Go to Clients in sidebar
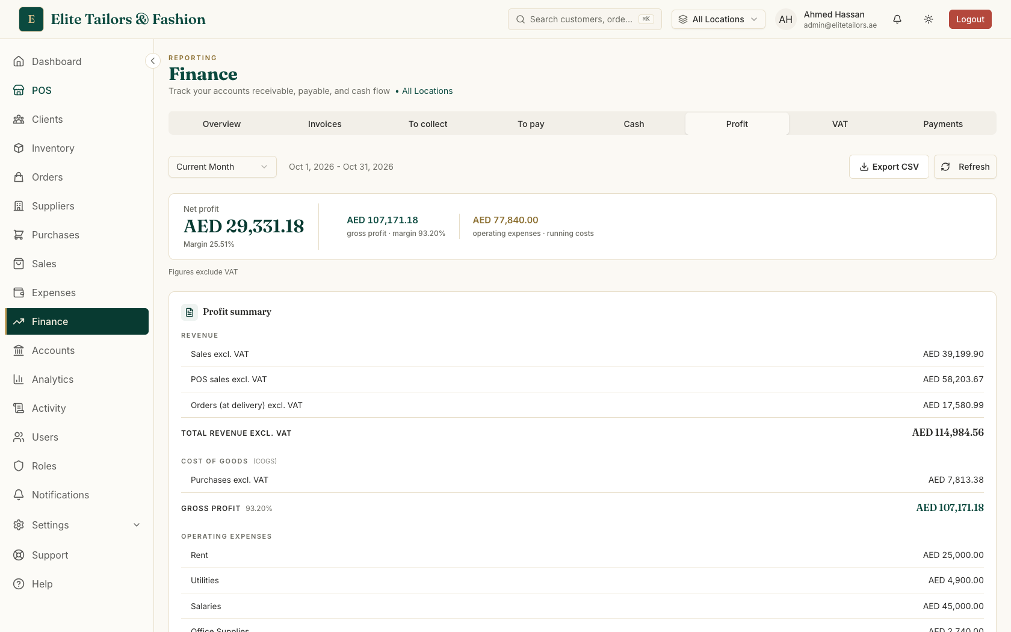Viewport: 1011px width, 632px height. coord(77,119)
